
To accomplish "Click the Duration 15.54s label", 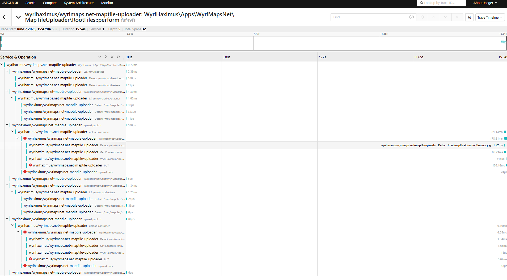I will 73,29.
